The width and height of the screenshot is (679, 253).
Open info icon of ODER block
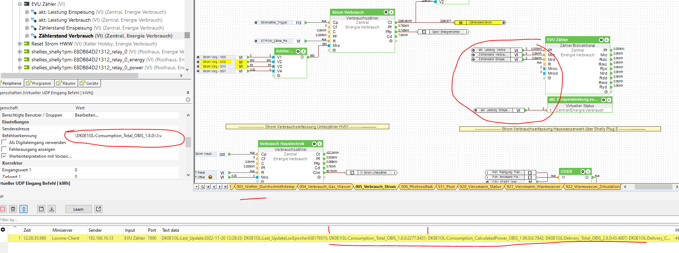click(588, 171)
